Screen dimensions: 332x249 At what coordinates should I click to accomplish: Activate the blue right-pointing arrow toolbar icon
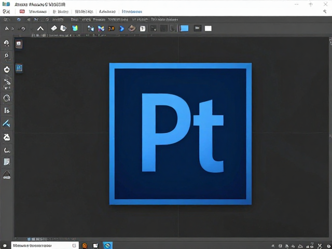click(121, 29)
